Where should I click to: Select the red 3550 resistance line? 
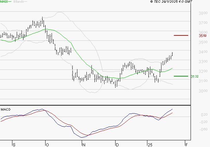tap(181, 35)
